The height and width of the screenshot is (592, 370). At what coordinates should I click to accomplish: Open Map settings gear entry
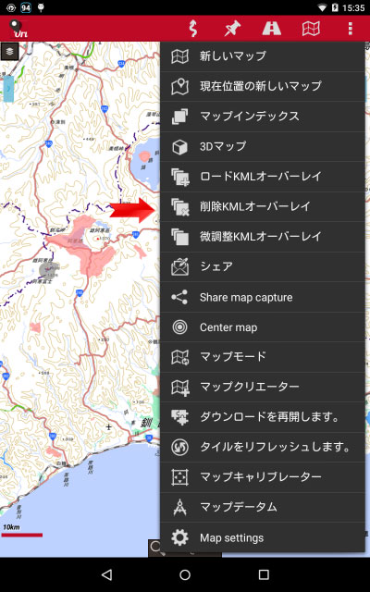pyautogui.click(x=263, y=537)
